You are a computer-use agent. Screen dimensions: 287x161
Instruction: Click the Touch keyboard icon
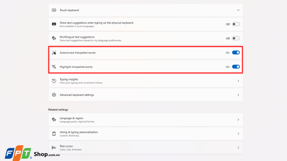54,10
